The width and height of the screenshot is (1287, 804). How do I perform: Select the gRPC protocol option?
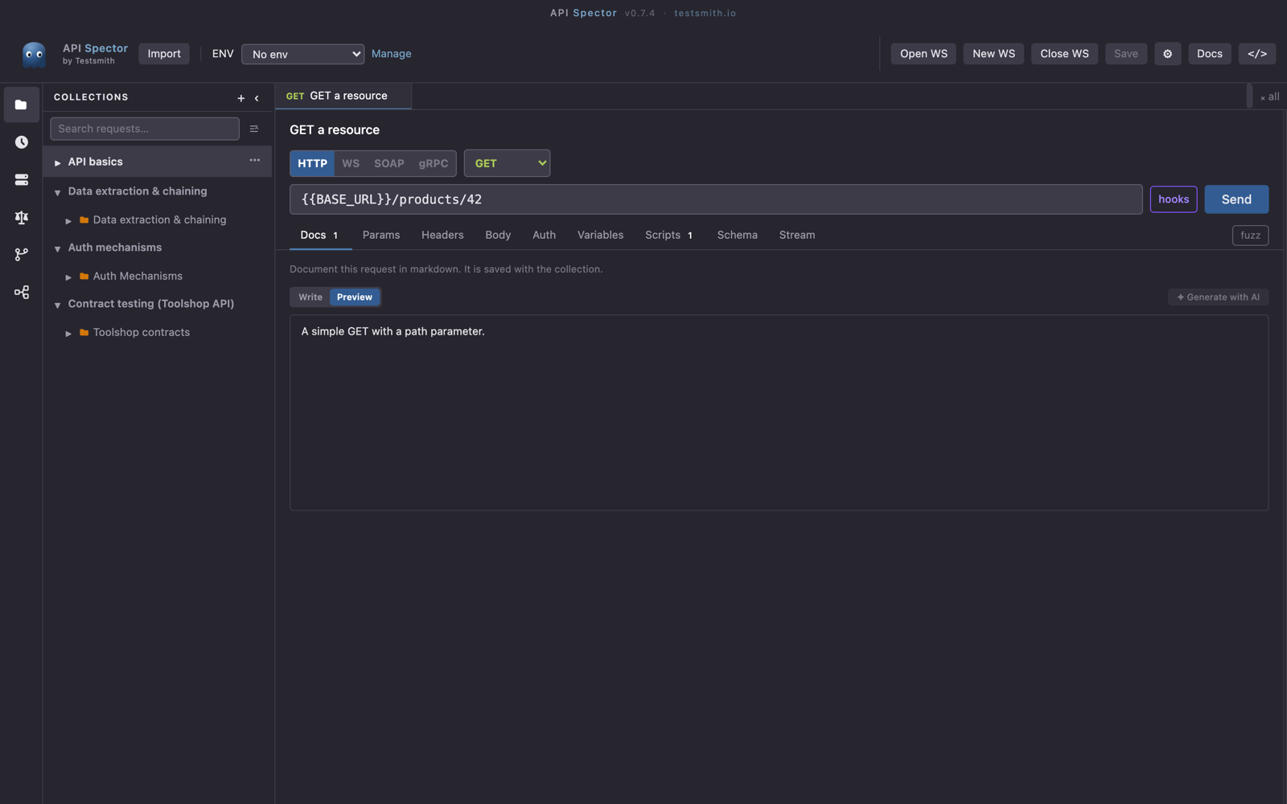(434, 163)
